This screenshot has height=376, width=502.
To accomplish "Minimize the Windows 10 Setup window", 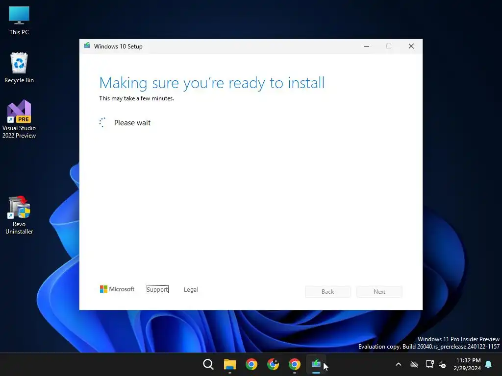I will pos(367,47).
